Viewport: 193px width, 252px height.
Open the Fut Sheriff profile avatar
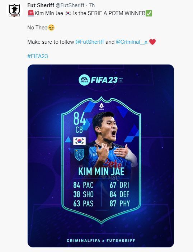click(14, 10)
